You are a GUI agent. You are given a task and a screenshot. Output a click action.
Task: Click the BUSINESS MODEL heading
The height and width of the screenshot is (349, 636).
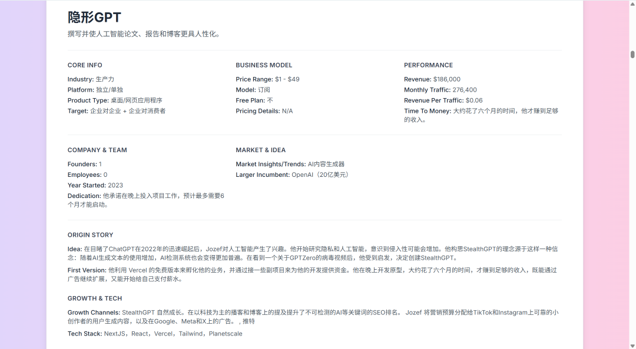click(x=264, y=65)
